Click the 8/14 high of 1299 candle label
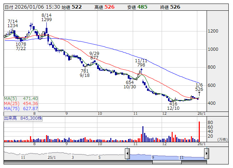The height and width of the screenshot is (168, 233). [x=46, y=17]
